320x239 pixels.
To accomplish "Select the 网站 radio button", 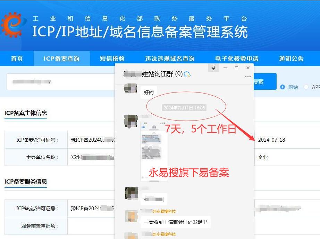I will 282,87.
